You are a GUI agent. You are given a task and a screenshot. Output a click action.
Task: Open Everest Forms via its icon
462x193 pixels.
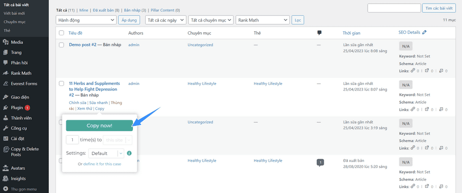[5, 84]
